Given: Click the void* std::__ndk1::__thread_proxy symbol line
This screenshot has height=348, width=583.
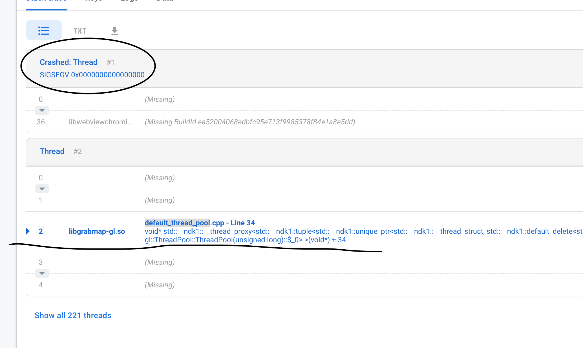Looking at the screenshot, I should point(364,231).
